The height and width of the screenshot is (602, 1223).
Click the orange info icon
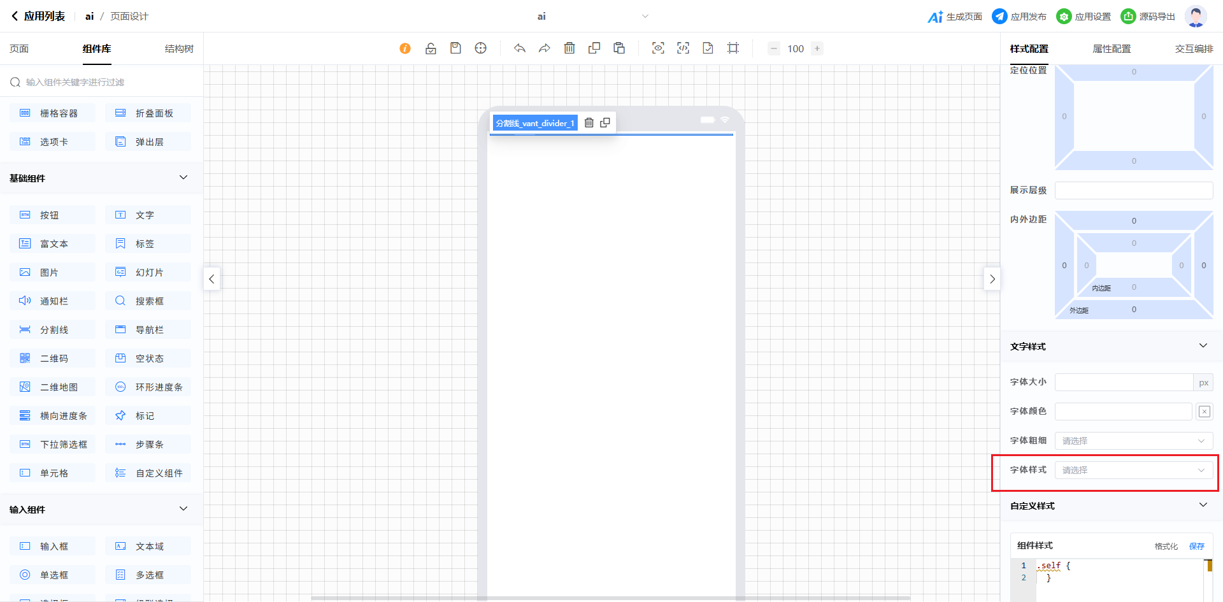(x=405, y=48)
